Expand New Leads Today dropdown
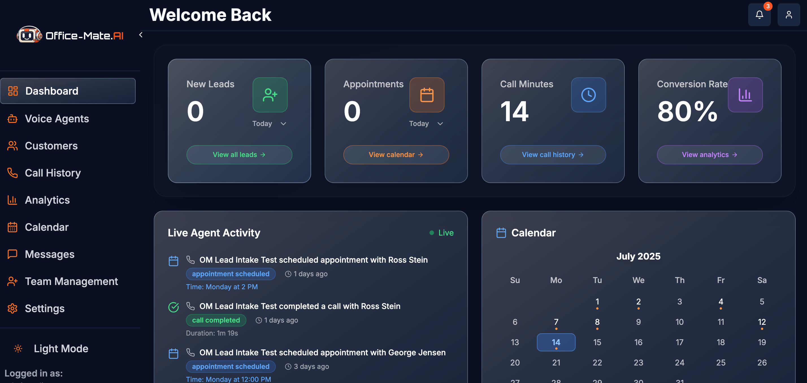807x383 pixels. coord(269,124)
